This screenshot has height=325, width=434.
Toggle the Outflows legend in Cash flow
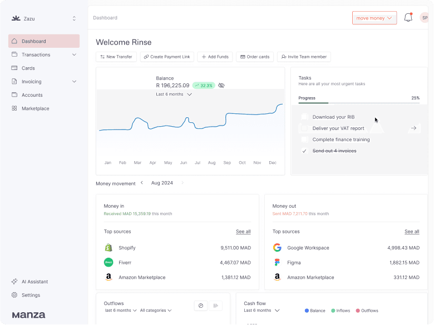tap(367, 311)
